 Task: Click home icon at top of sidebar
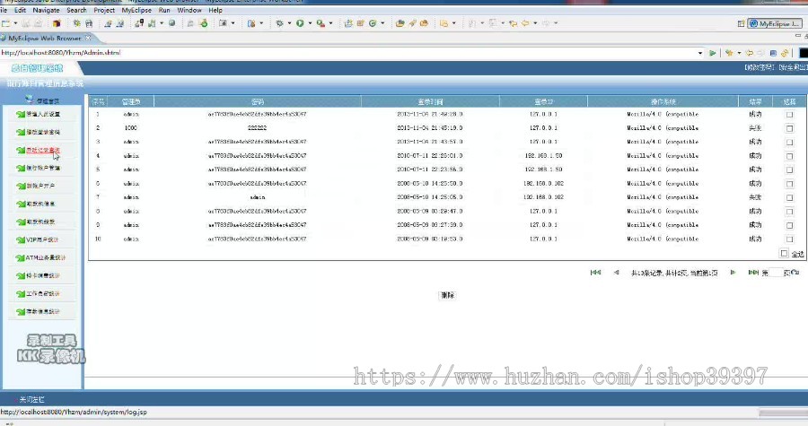point(30,100)
